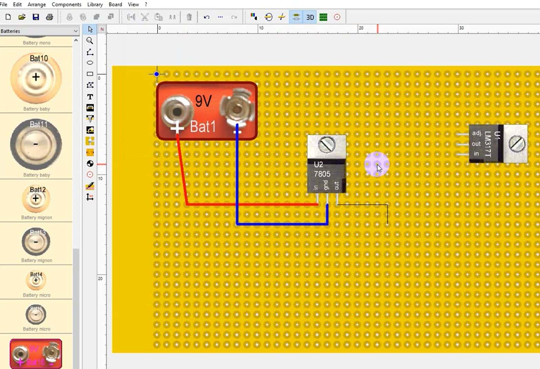Activate the magnifier zoom tool
The image size is (540, 369).
90,41
